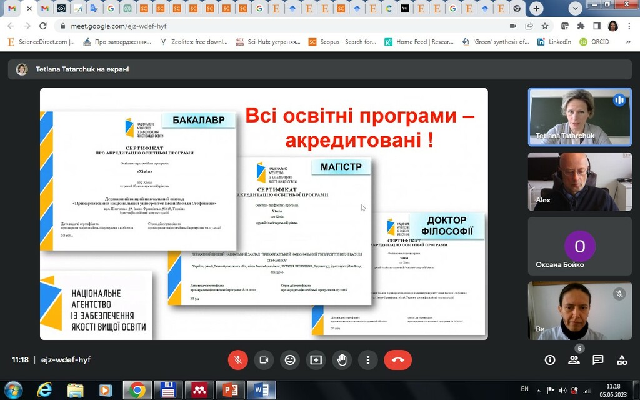Switch to Word in the taskbar

pos(261,391)
